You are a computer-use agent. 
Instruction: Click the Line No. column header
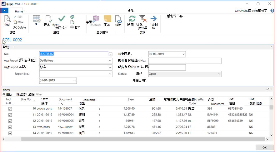point(26,99)
